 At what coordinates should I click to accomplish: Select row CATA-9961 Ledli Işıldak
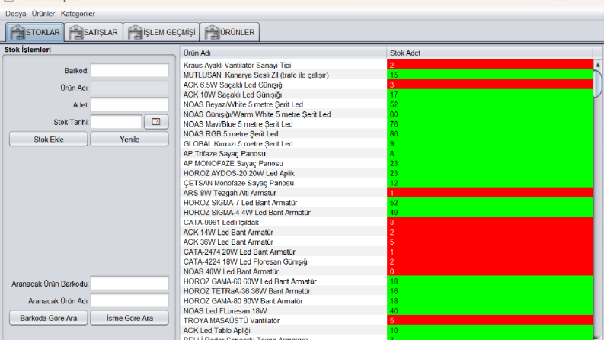pos(387,222)
